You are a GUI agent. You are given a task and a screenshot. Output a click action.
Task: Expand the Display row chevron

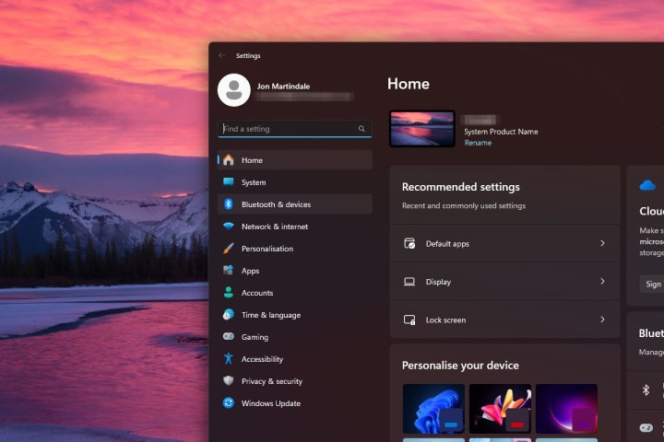click(x=602, y=282)
